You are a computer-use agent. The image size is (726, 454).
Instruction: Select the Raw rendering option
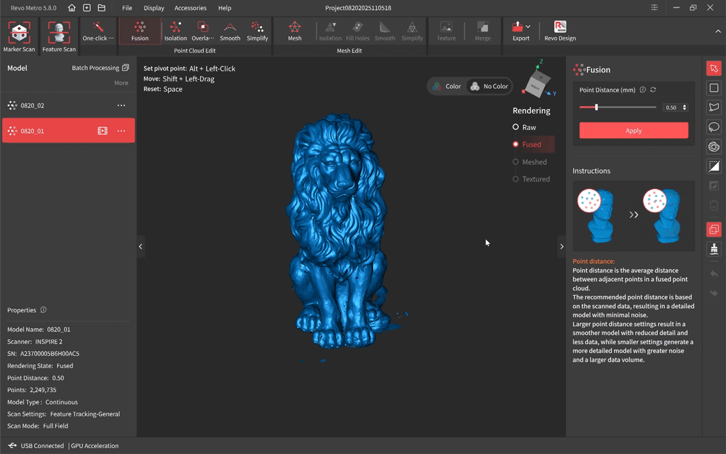(x=528, y=127)
